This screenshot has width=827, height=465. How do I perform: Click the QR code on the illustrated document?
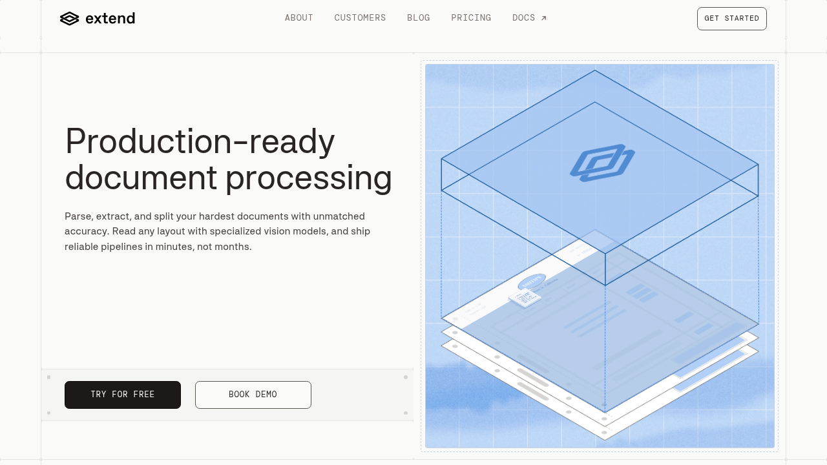(525, 298)
